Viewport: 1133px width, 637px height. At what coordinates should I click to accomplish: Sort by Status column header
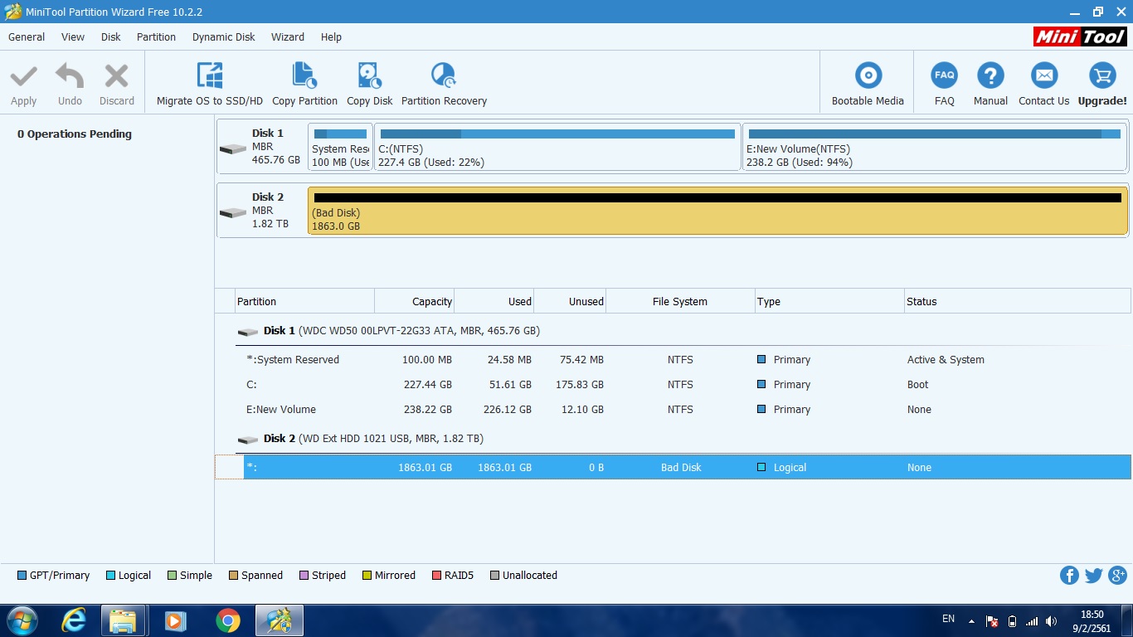point(1017,301)
